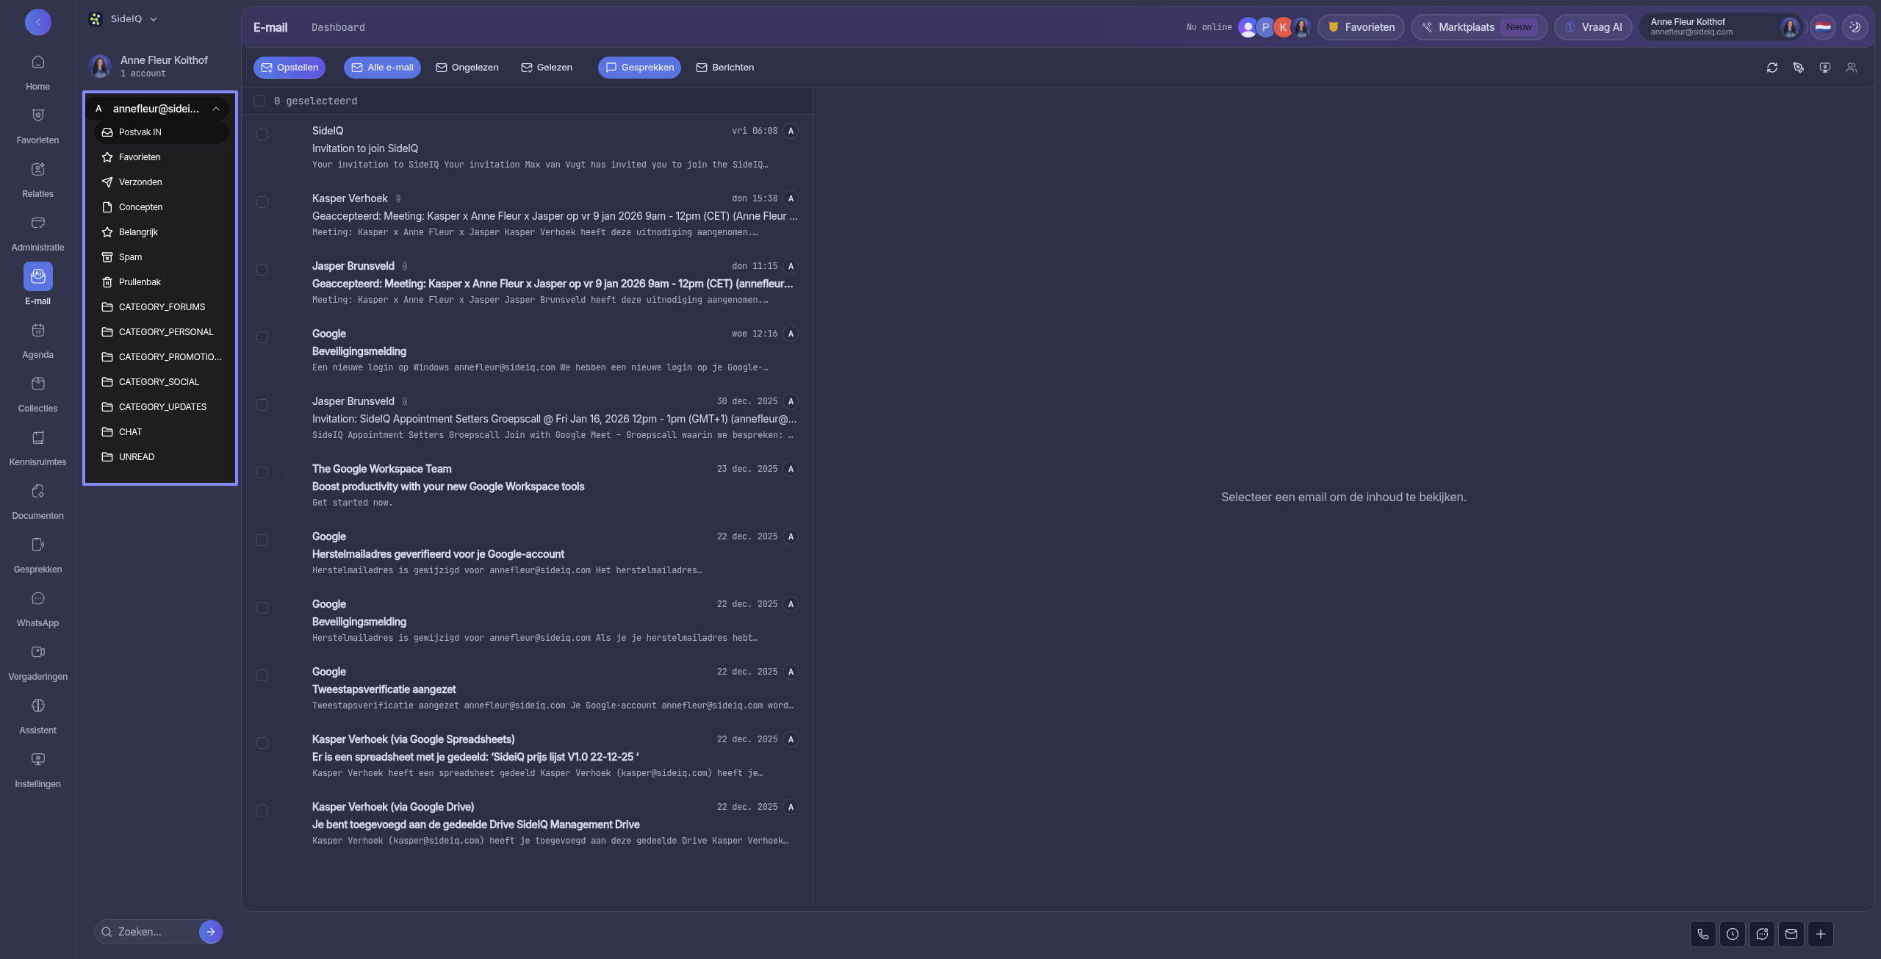Open the SideIQ workspace dropdown
1881x959 pixels.
coord(132,19)
